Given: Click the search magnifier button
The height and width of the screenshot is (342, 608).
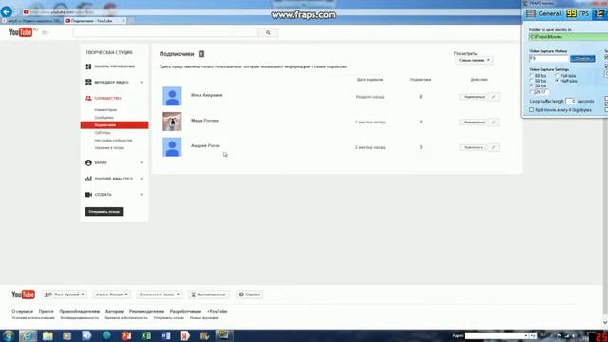Looking at the screenshot, I should [268, 33].
